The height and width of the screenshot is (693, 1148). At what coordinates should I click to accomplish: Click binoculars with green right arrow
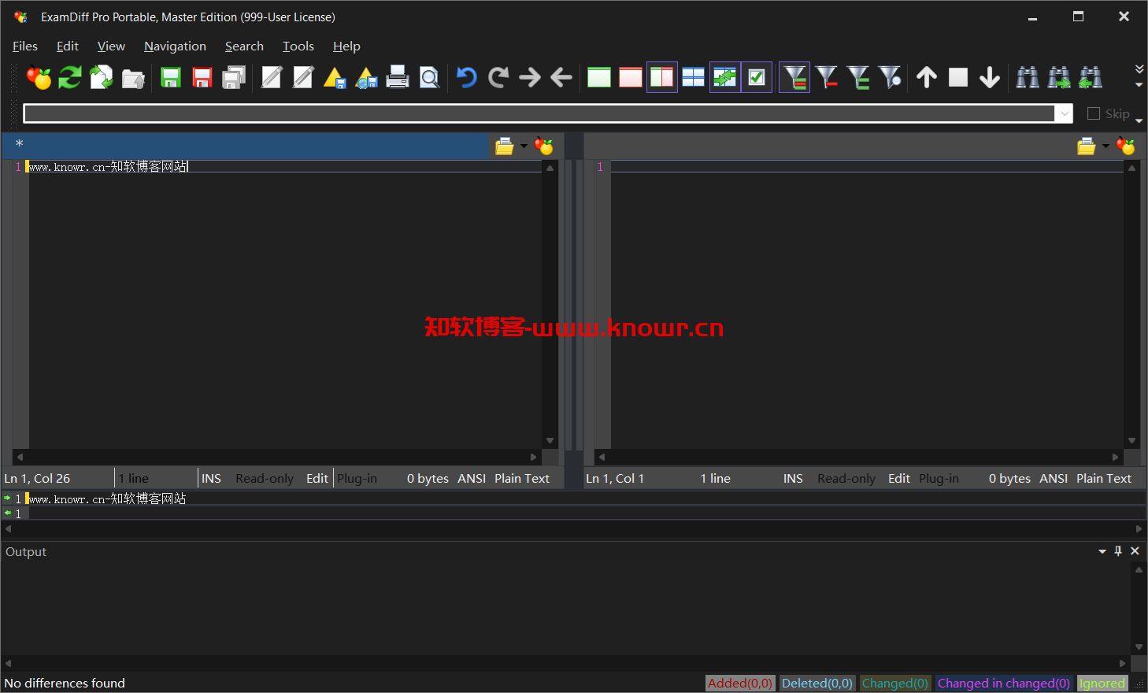click(1059, 77)
